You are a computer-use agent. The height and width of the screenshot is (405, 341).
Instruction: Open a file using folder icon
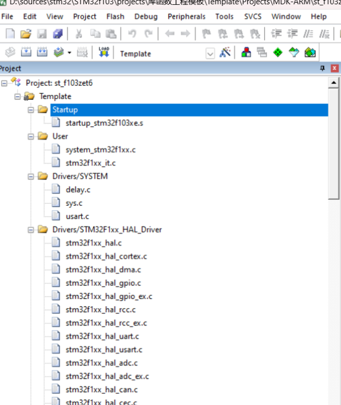pyautogui.click(x=26, y=33)
